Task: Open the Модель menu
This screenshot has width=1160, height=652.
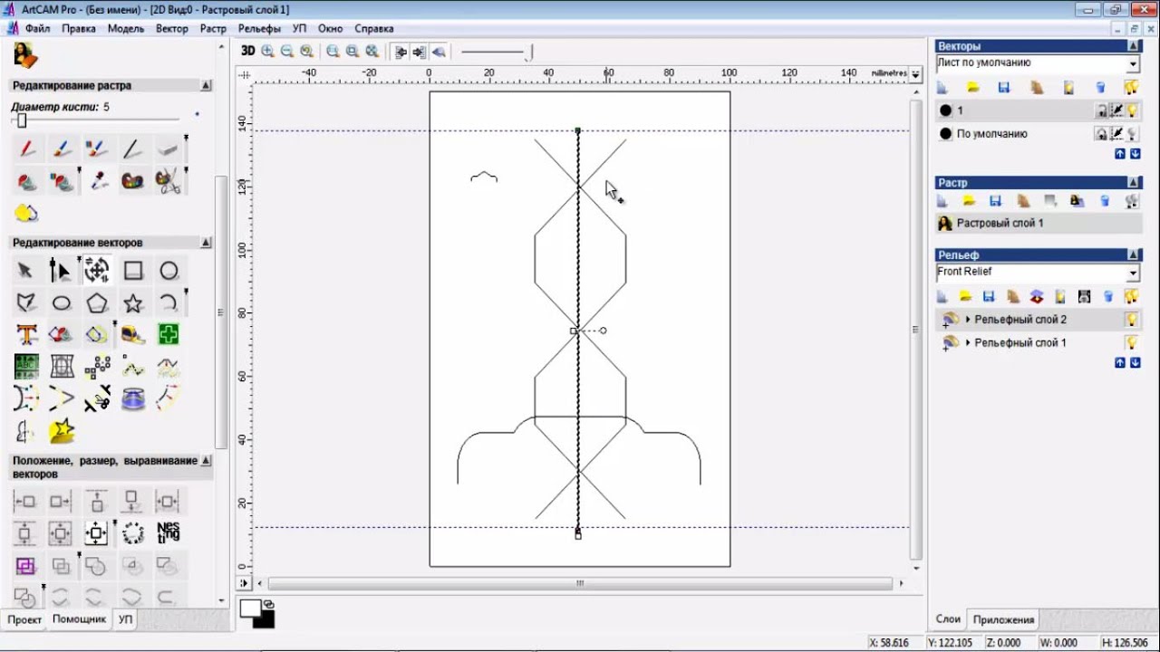Action: 126,29
